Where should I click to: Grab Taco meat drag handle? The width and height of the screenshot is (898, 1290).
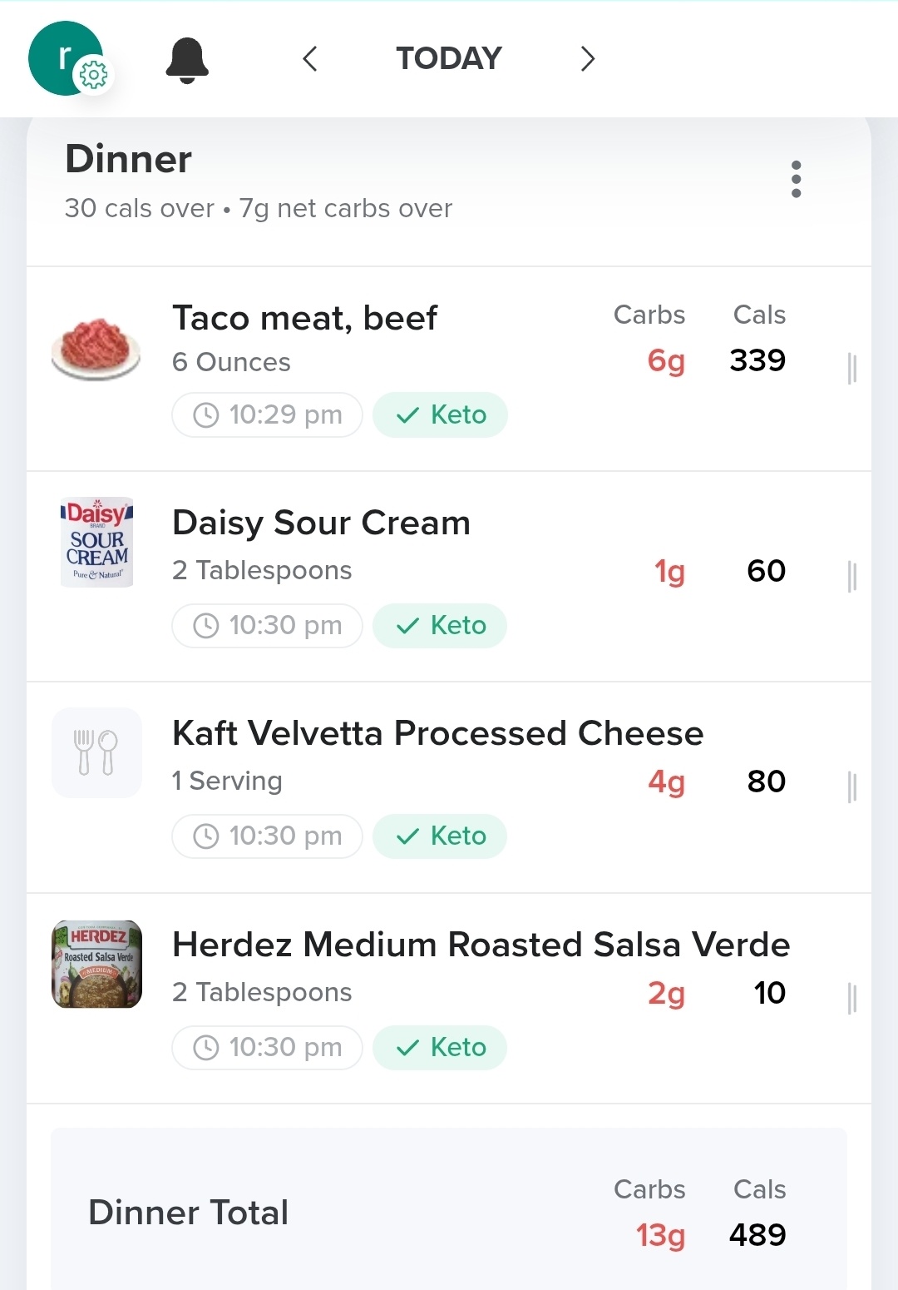coord(851,368)
